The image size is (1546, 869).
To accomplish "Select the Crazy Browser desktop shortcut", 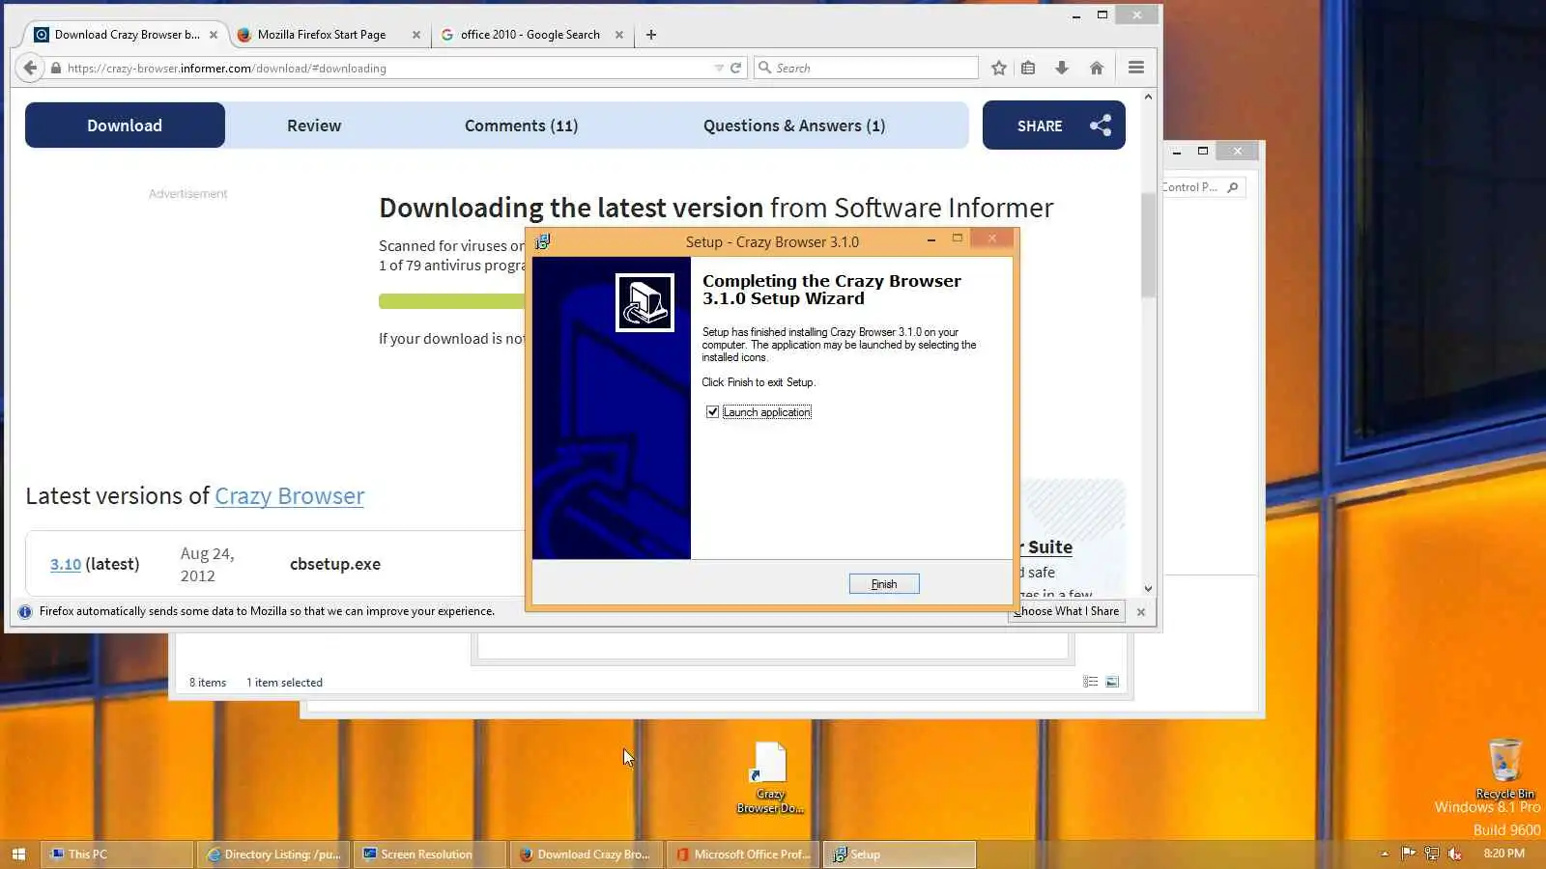I will (x=770, y=778).
